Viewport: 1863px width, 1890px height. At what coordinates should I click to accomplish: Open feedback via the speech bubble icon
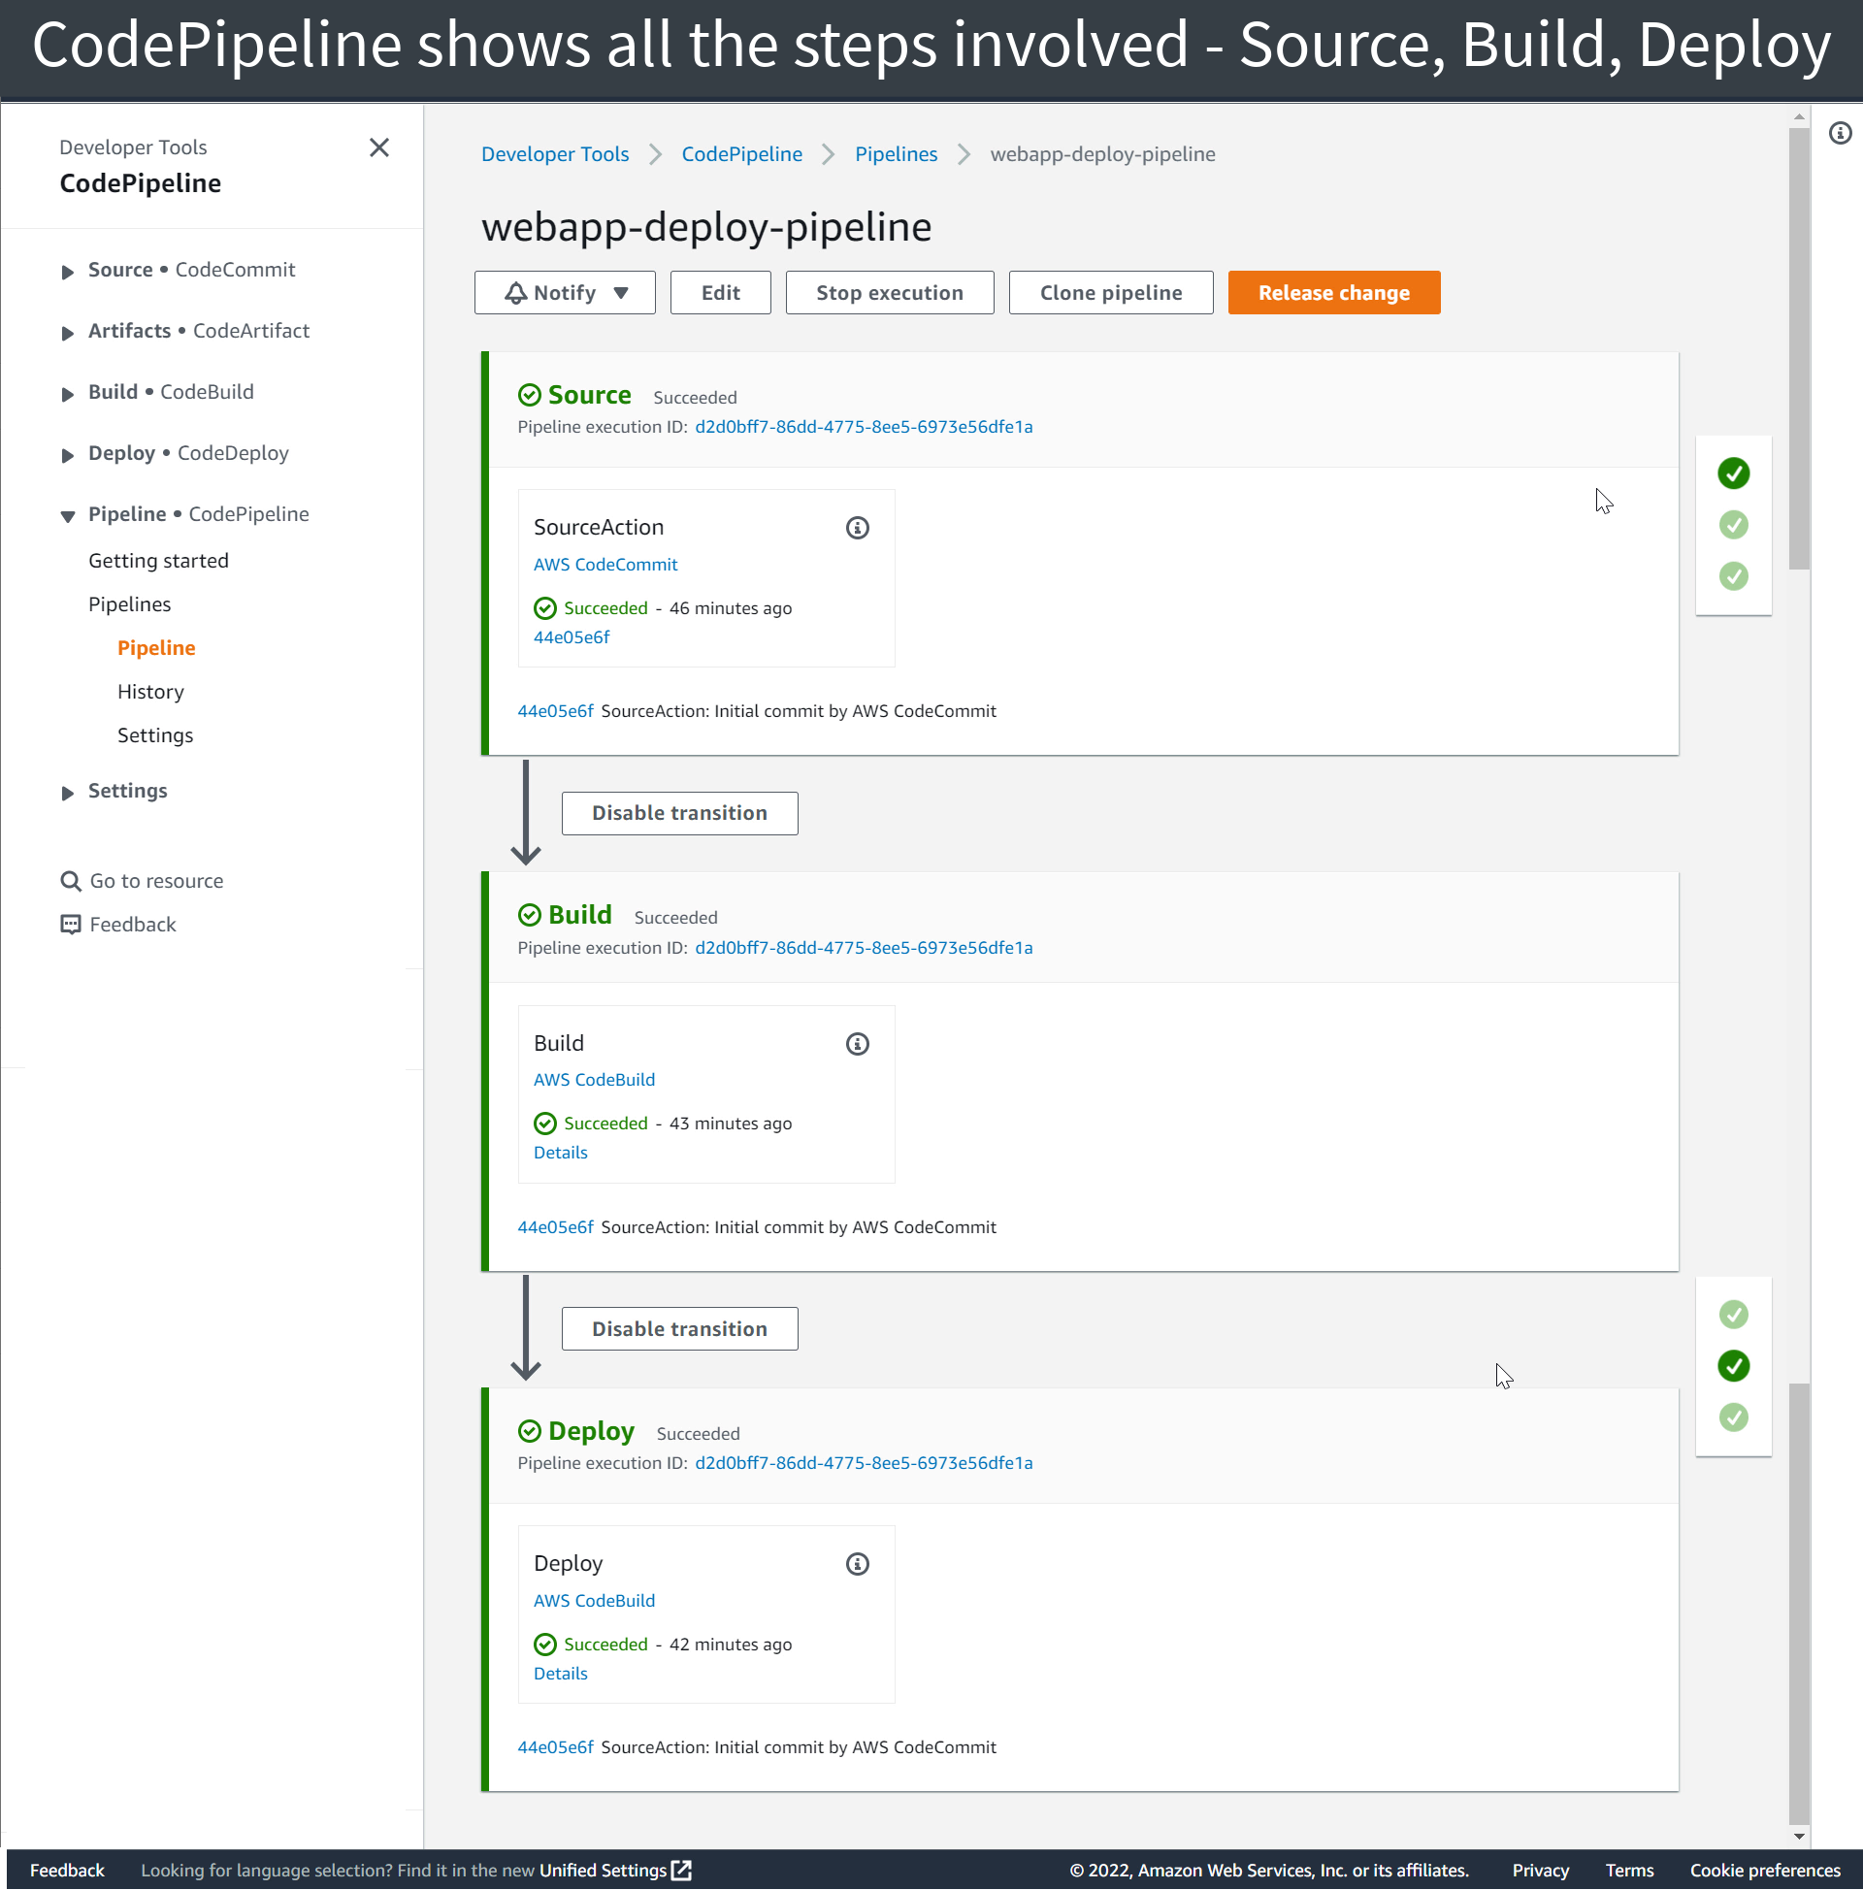point(70,924)
